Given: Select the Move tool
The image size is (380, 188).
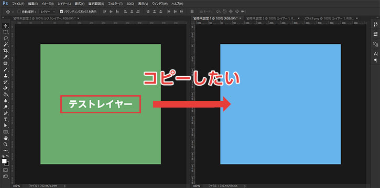Looking at the screenshot, I should (6, 26).
